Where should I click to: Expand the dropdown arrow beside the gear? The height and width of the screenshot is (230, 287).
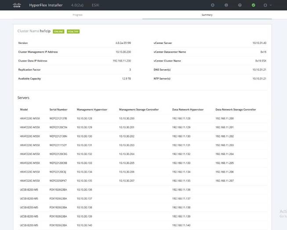[x=271, y=5]
